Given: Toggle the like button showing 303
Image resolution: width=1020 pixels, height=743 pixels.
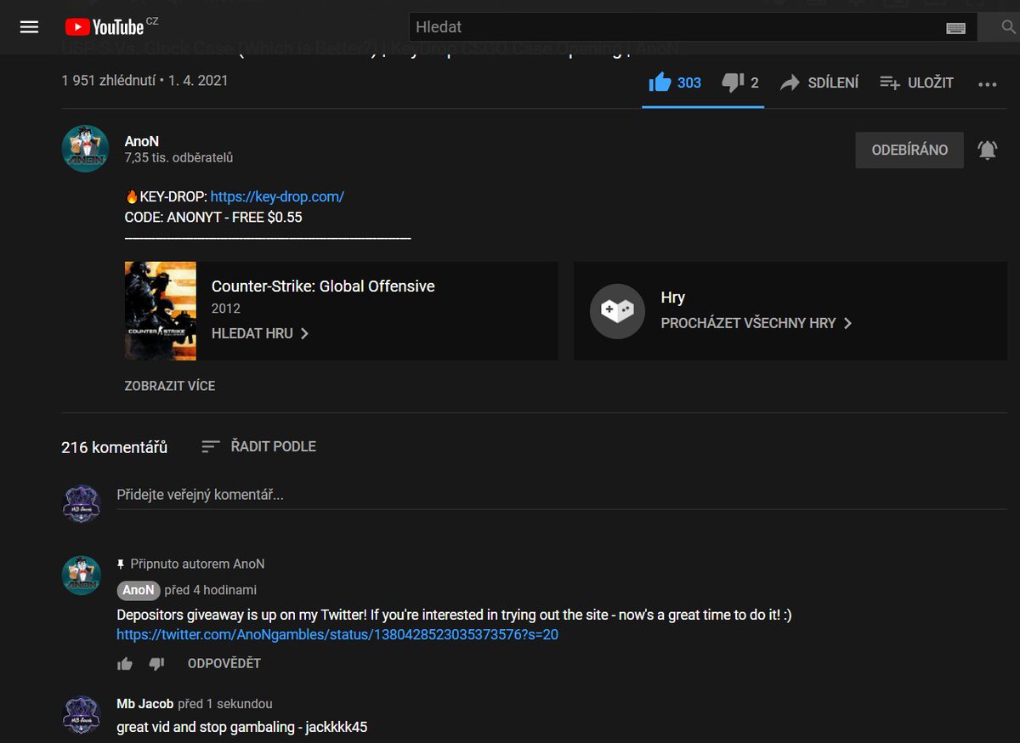Looking at the screenshot, I should 676,82.
